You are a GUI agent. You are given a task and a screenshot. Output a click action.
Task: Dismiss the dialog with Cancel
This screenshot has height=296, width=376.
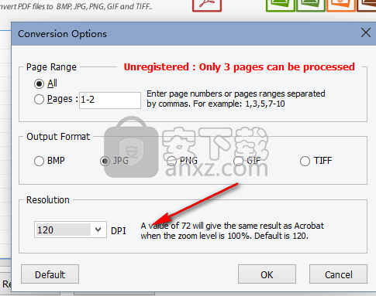pos(338,274)
